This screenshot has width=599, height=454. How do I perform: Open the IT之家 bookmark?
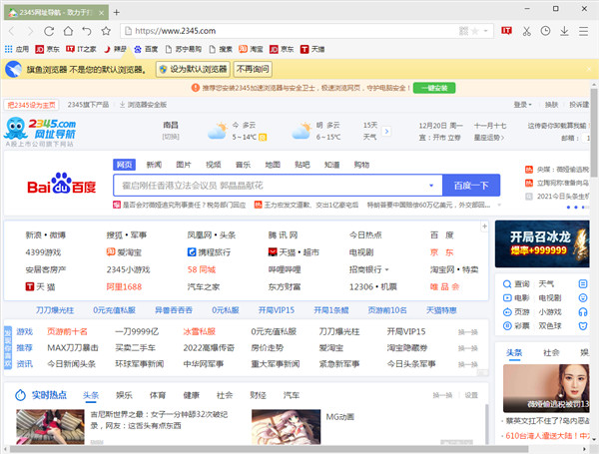click(x=81, y=49)
